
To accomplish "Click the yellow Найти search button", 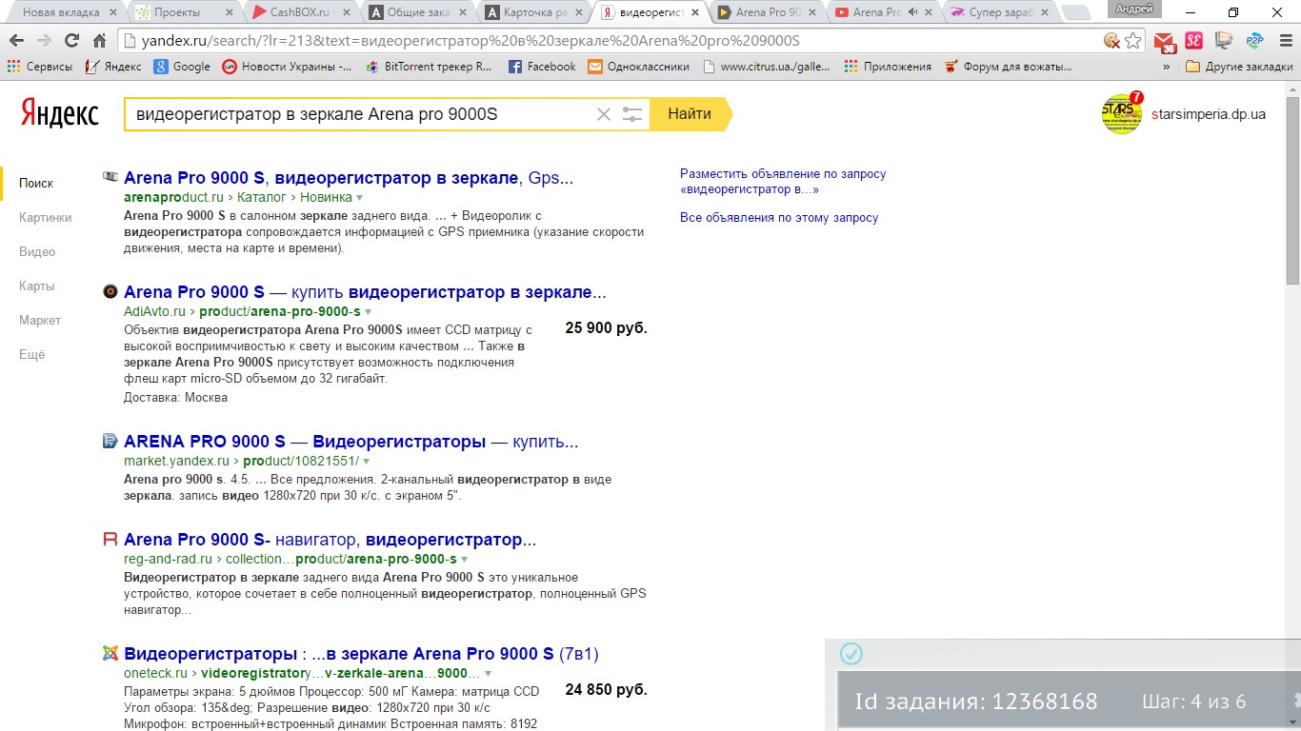I will [691, 114].
